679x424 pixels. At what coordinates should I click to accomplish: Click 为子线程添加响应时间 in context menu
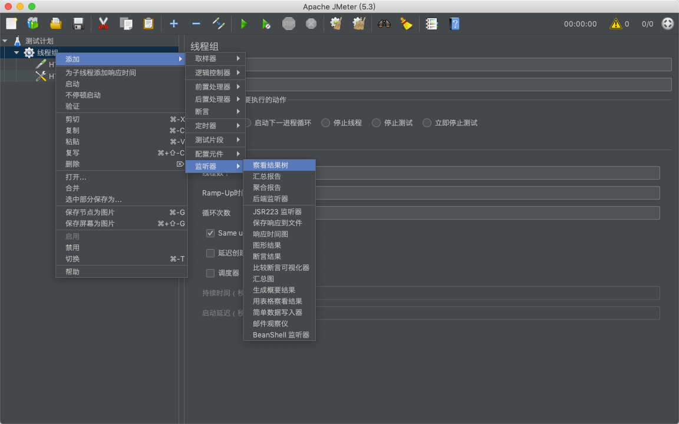pyautogui.click(x=121, y=72)
